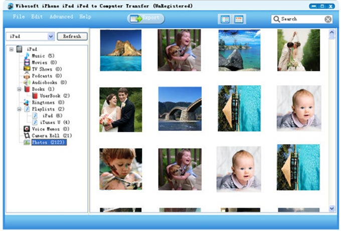Click into the Search input field

click(x=302, y=19)
